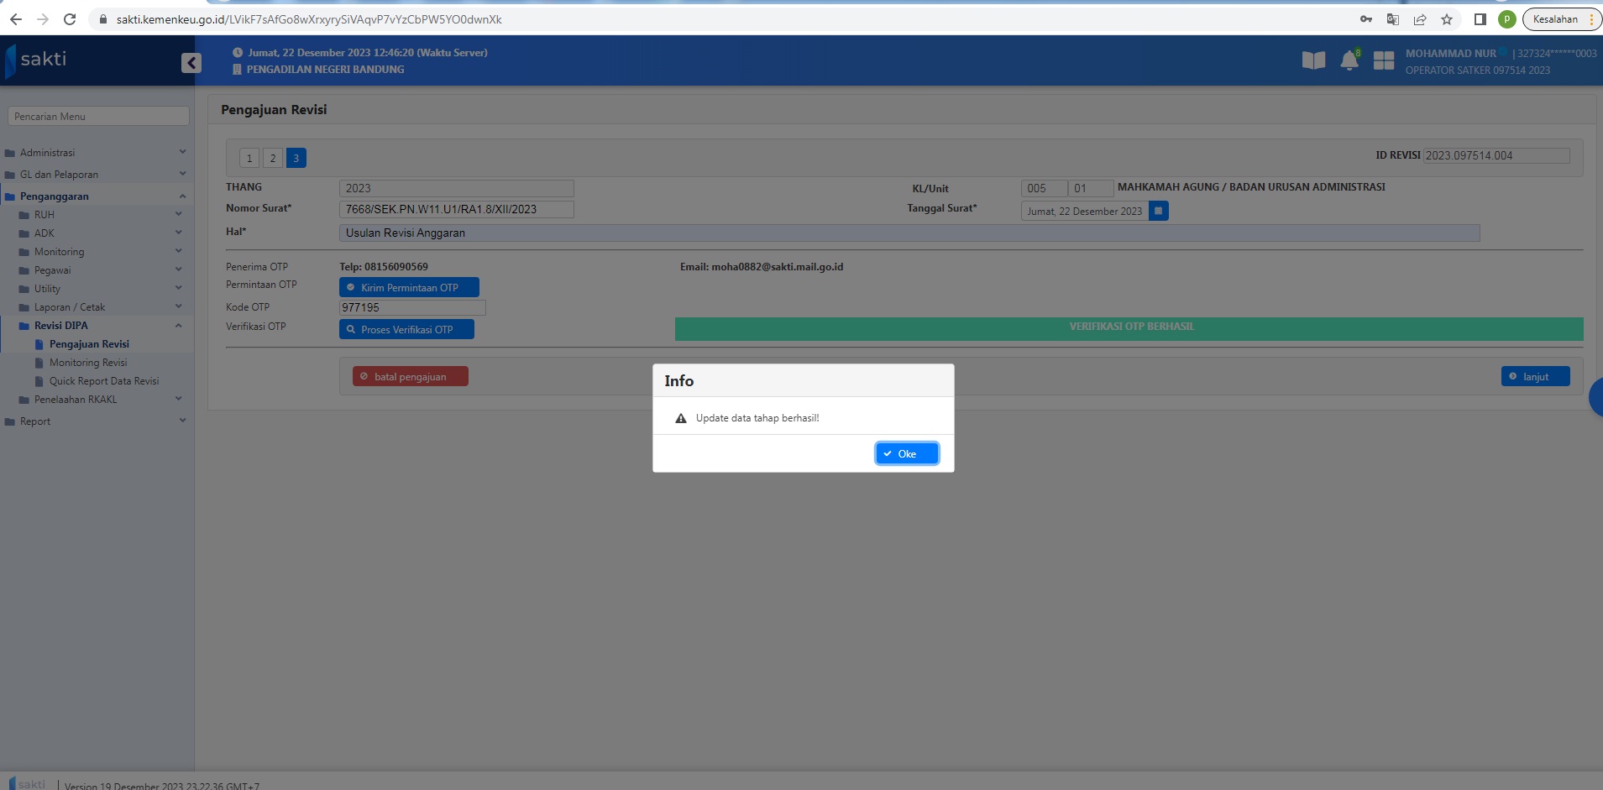Click the Oke button in Info dialog

906,453
